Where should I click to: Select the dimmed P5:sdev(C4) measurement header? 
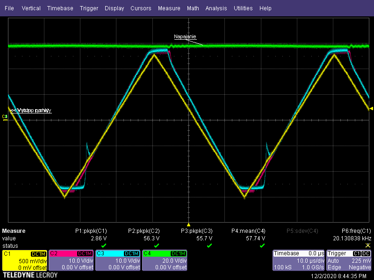pyautogui.click(x=302, y=231)
